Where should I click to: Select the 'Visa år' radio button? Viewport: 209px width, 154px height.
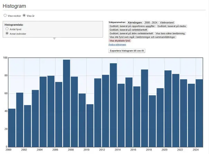(24, 16)
